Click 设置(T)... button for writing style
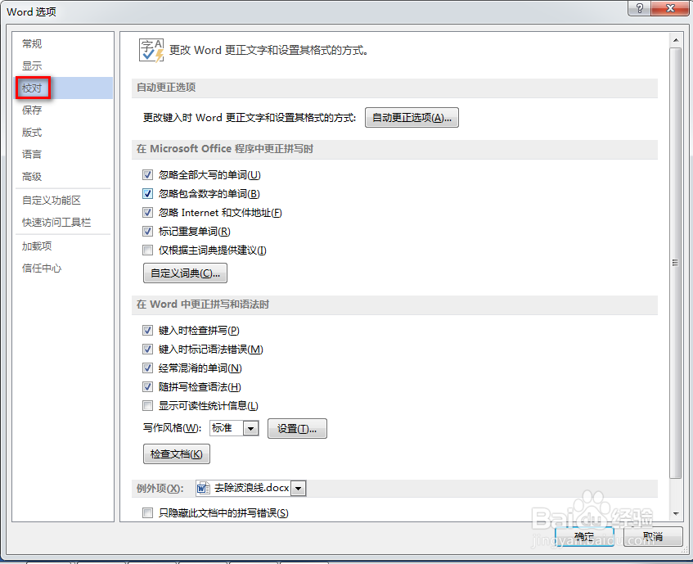Image resolution: width=693 pixels, height=564 pixels. tap(297, 429)
